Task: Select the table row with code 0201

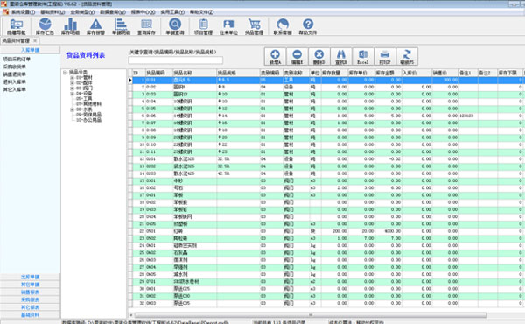Action: click(x=327, y=159)
